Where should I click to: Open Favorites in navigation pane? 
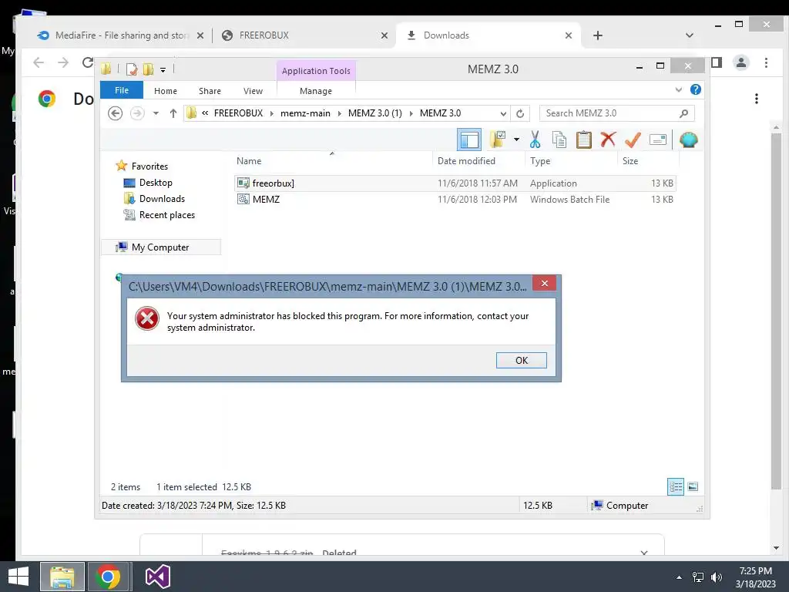pos(149,166)
